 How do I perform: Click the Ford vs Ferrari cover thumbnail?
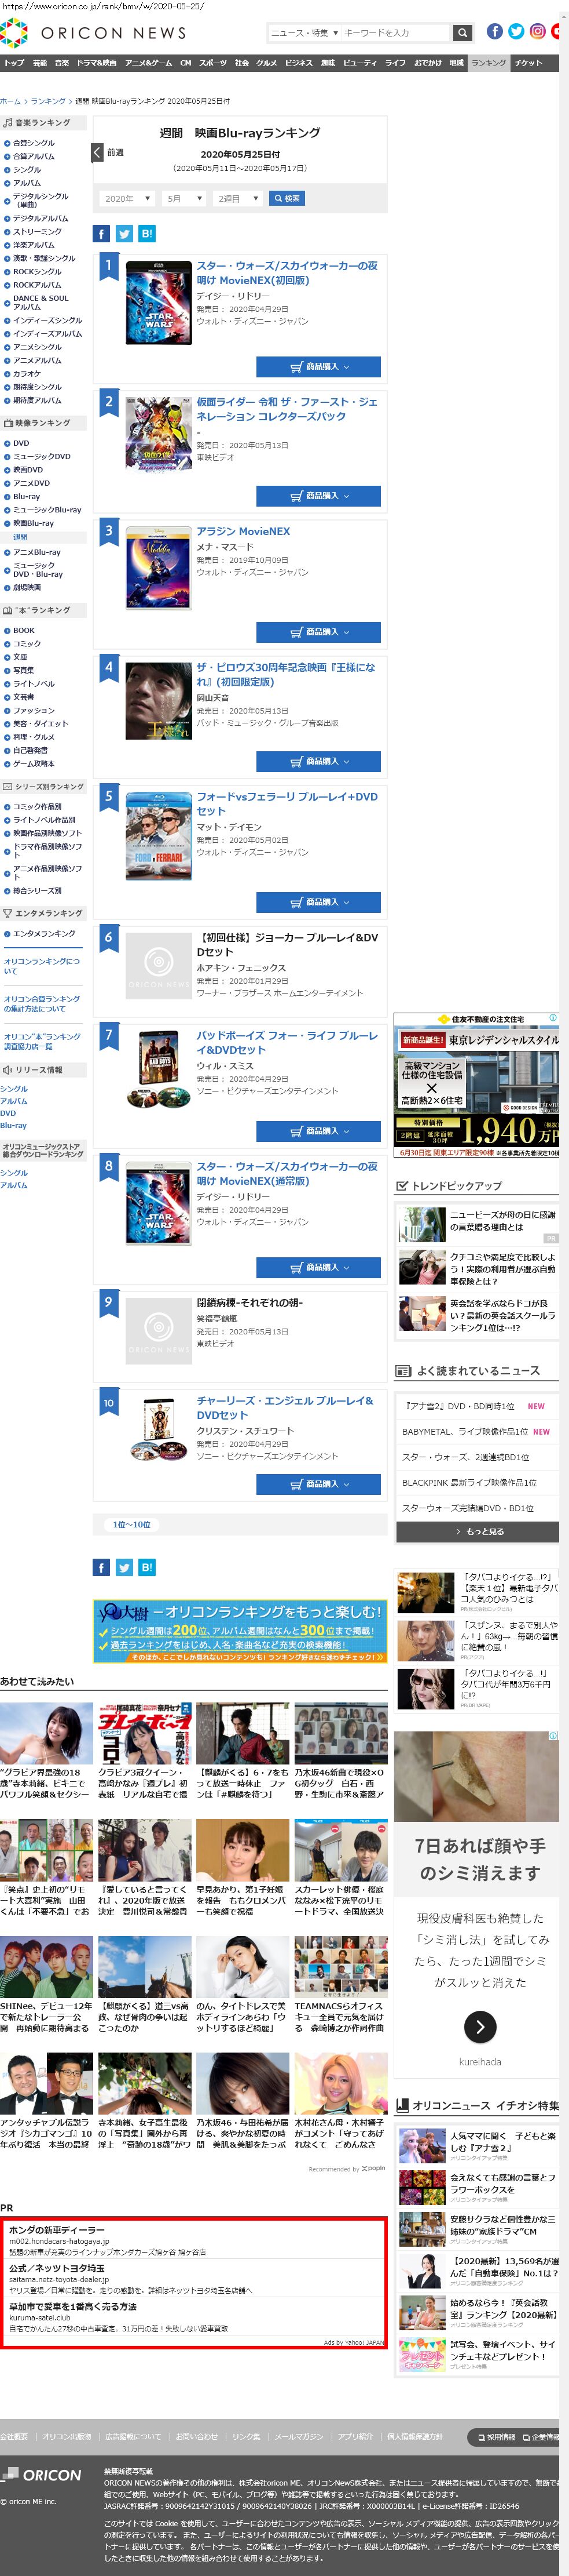pyautogui.click(x=159, y=836)
